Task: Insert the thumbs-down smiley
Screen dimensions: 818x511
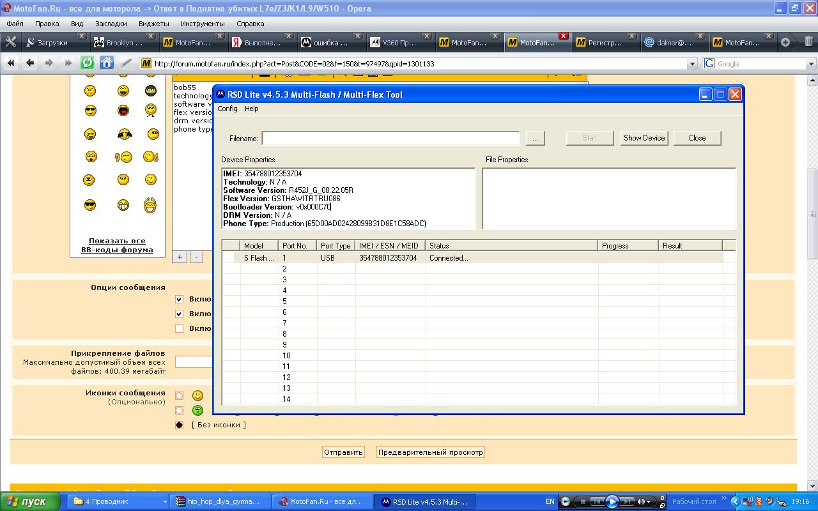Action: tap(123, 157)
